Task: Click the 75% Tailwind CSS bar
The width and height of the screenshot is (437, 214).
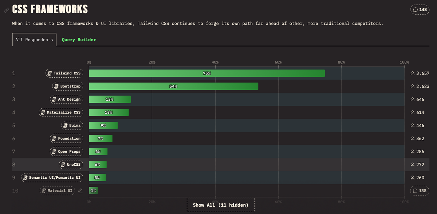Action: pyautogui.click(x=207, y=73)
